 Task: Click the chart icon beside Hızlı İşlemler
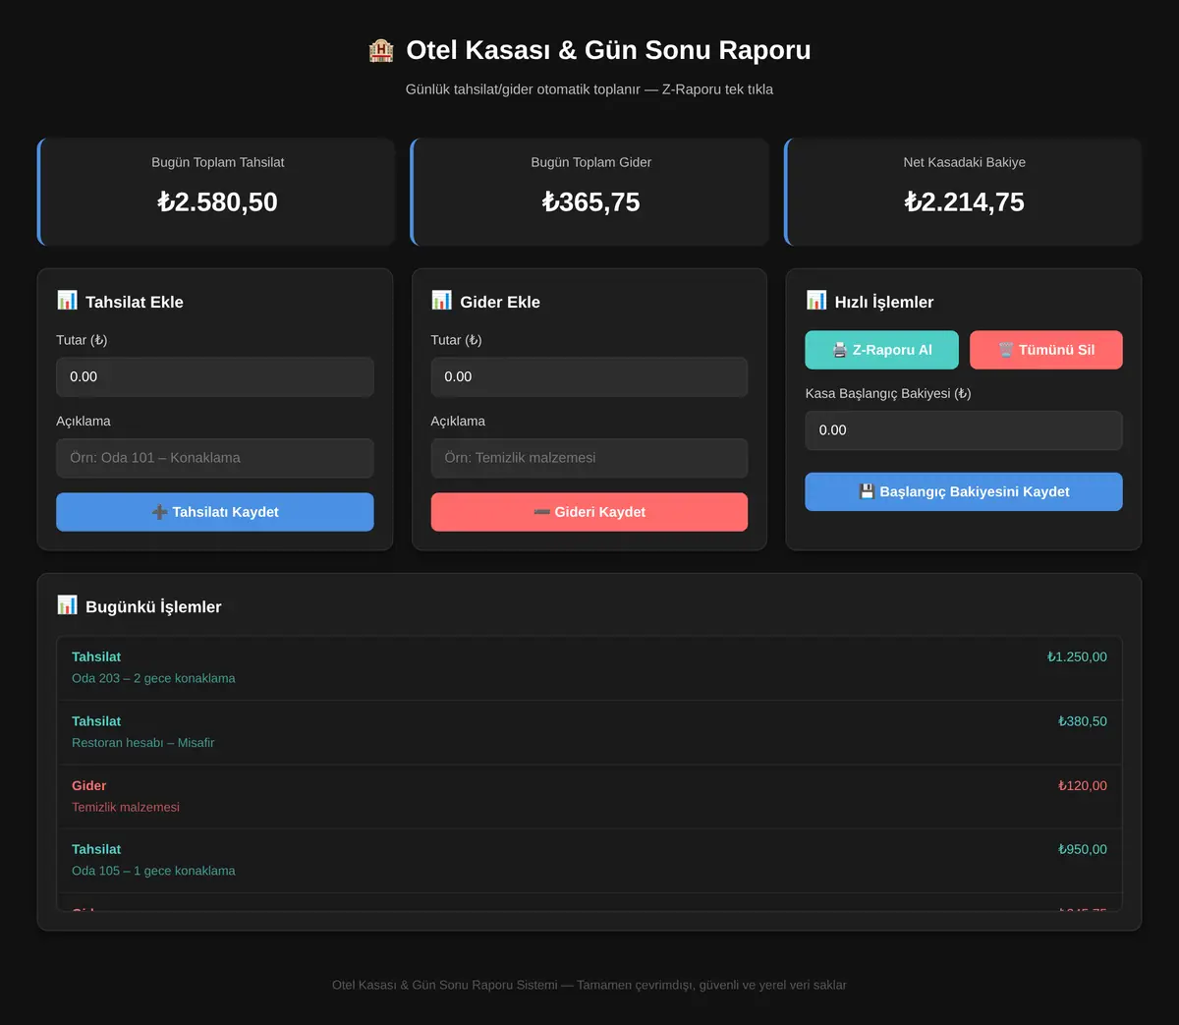coord(816,301)
